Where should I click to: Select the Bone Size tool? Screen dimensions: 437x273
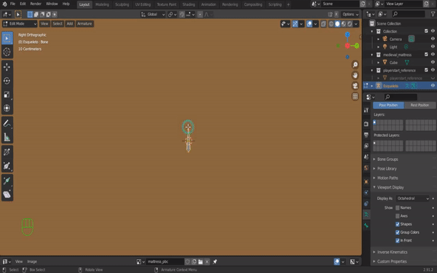7,166
